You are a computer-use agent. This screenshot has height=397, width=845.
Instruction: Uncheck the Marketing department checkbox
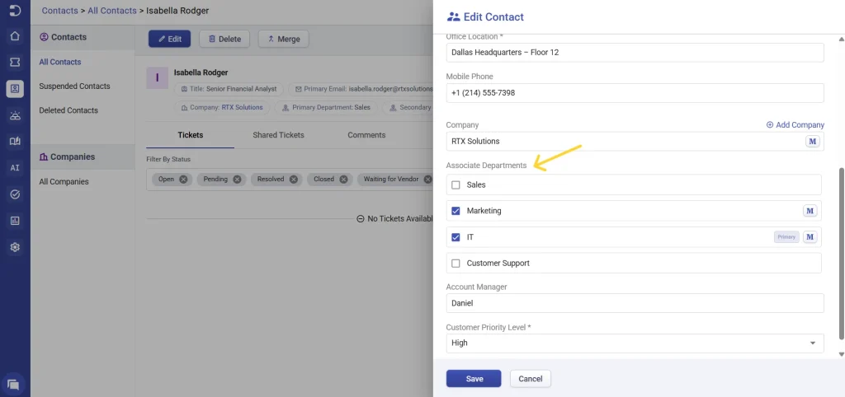(456, 211)
